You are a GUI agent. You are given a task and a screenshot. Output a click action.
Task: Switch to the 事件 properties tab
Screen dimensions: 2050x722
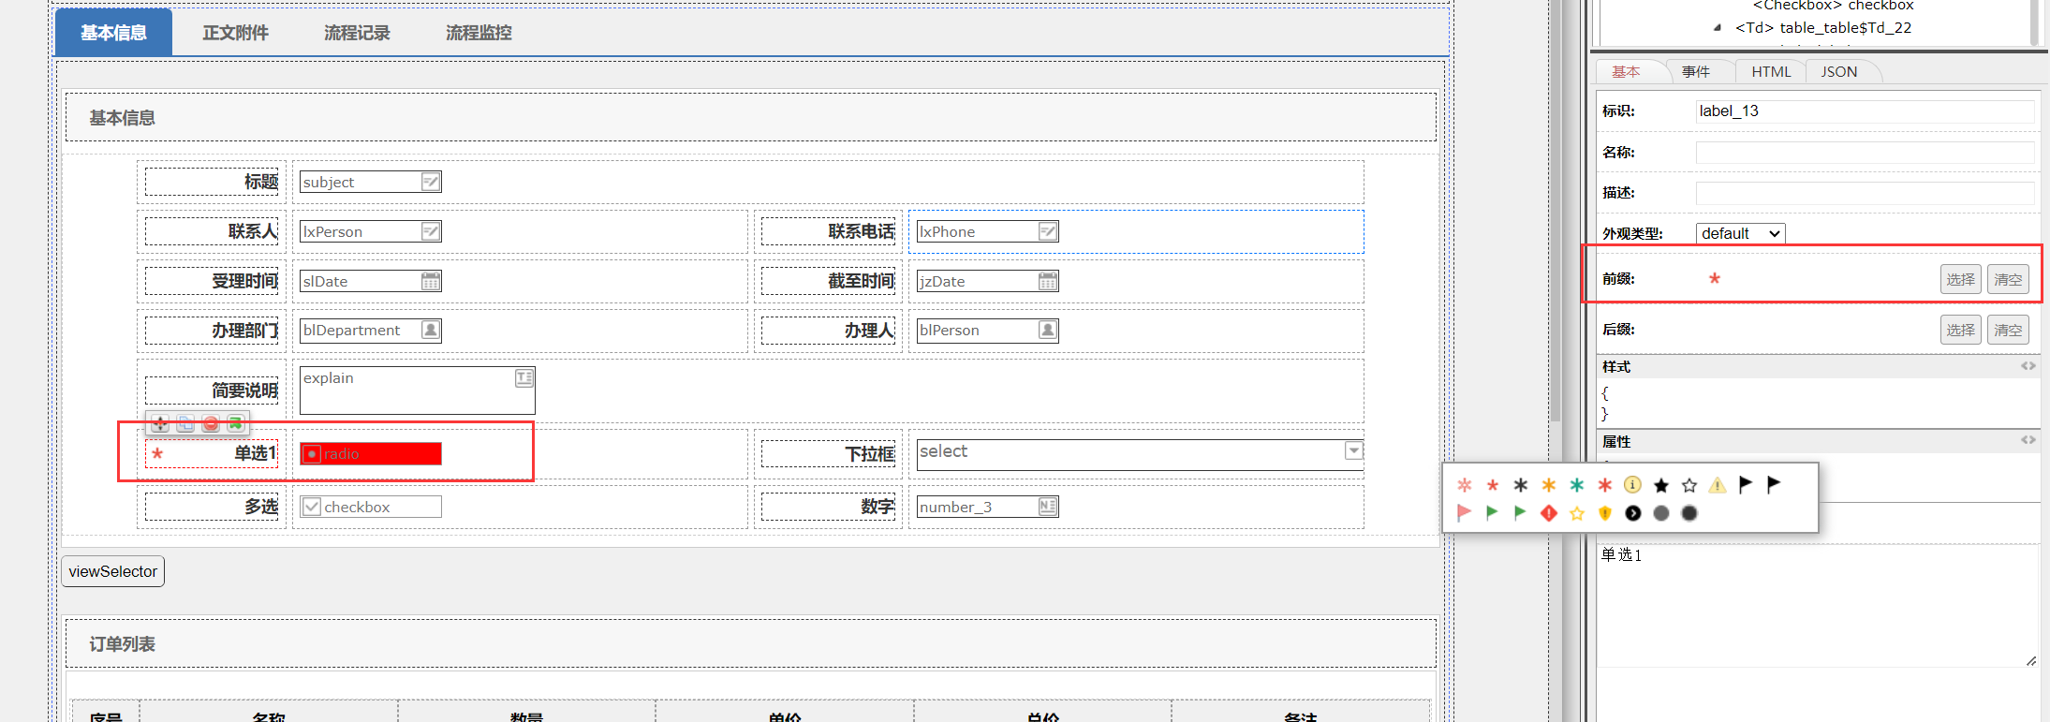coord(1695,72)
